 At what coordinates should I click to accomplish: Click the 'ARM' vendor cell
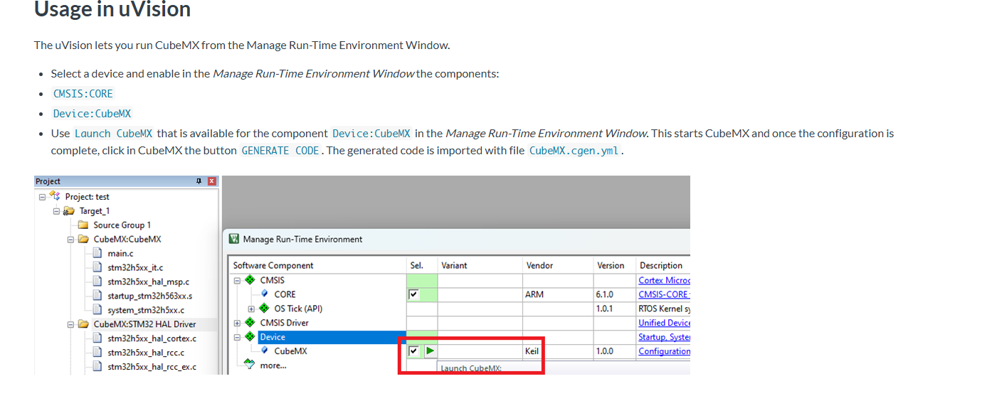click(559, 294)
